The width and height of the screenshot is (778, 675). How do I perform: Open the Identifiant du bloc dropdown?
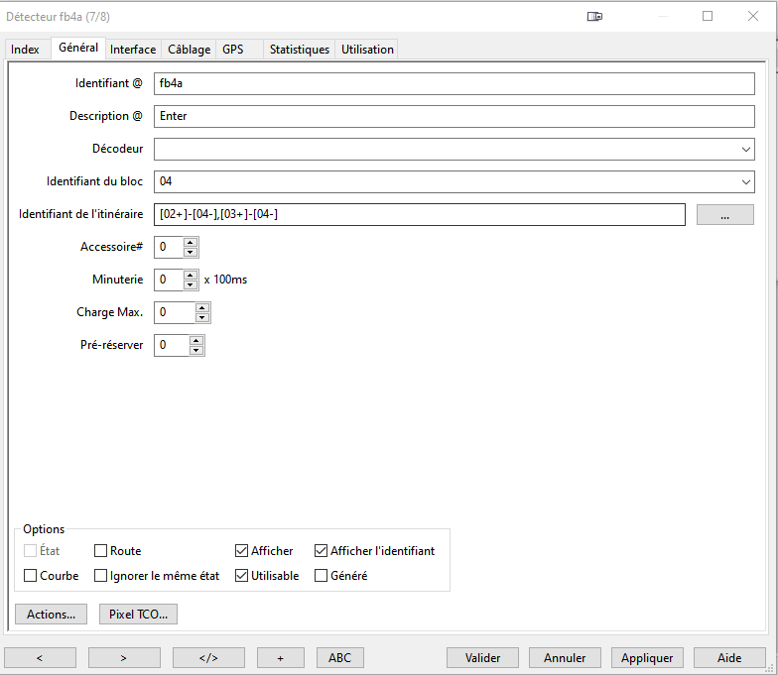click(x=746, y=182)
